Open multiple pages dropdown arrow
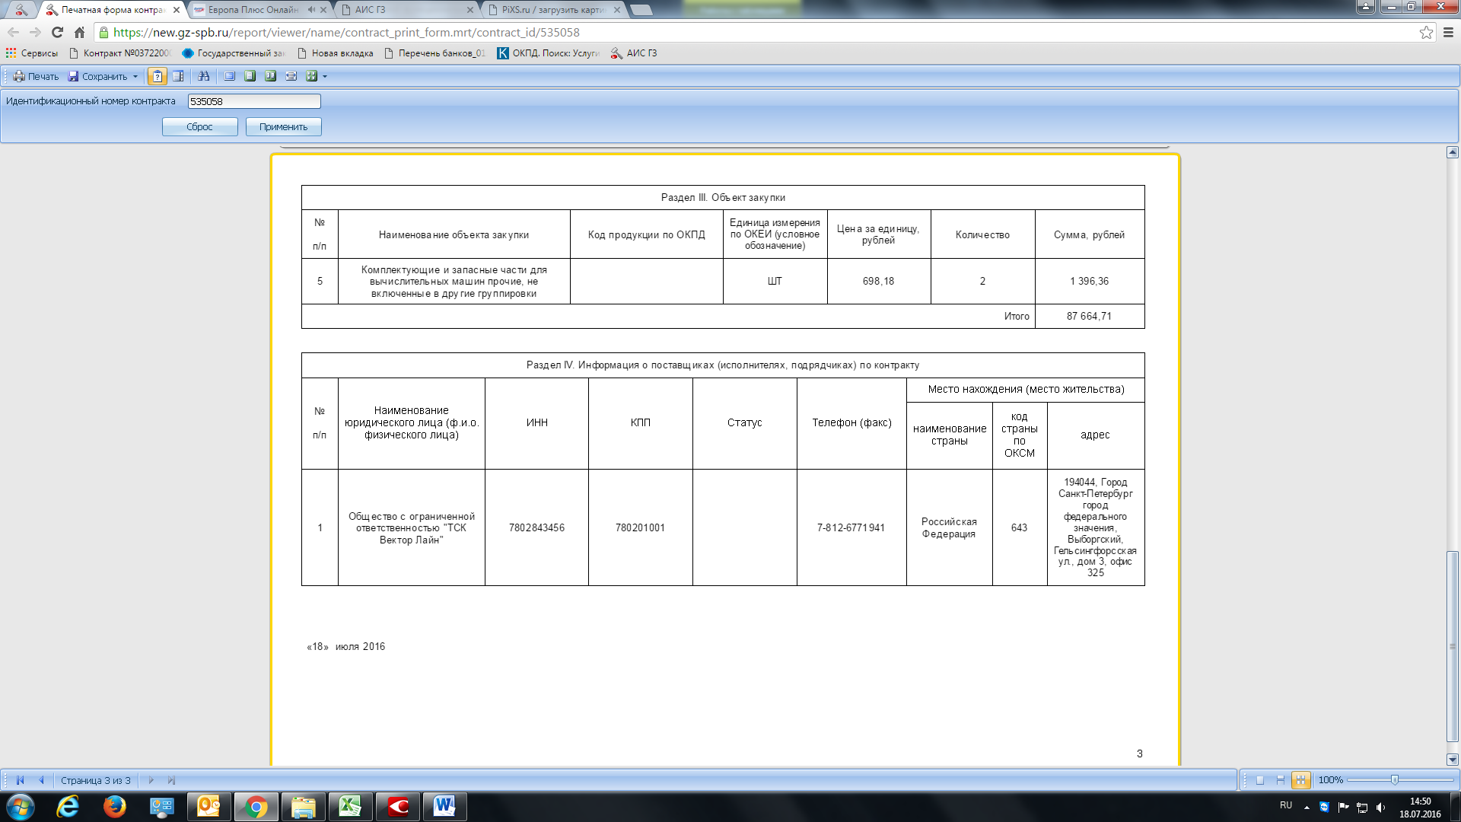The height and width of the screenshot is (822, 1461). coord(325,76)
